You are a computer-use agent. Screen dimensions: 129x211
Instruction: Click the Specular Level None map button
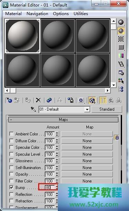87,154
